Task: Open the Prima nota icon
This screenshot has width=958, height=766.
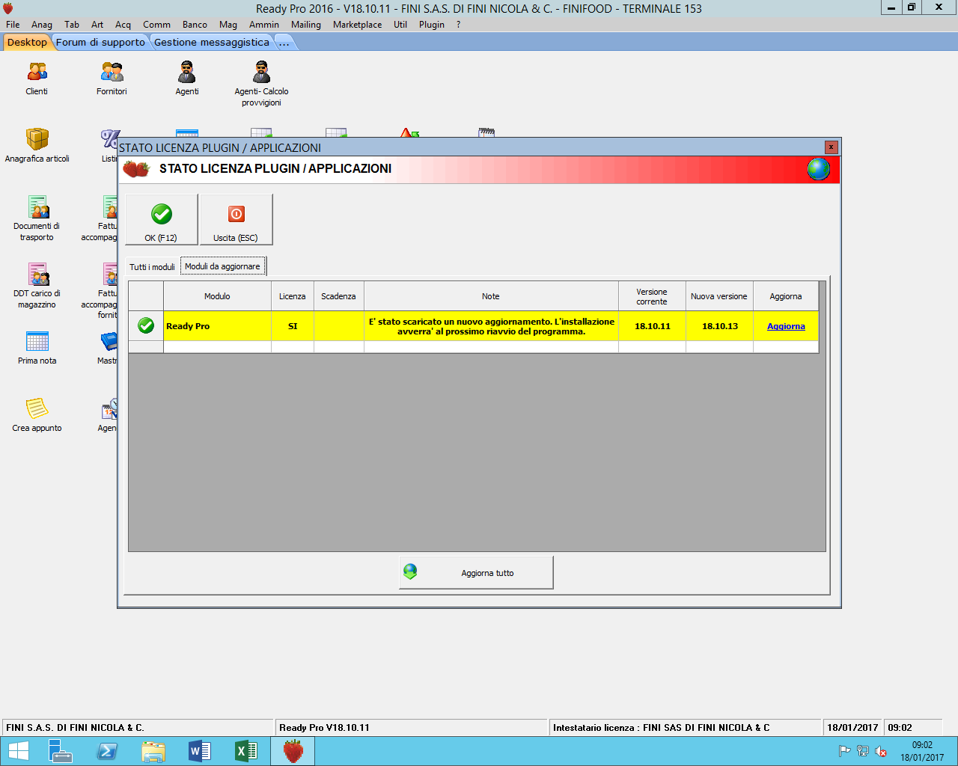Action: point(37,348)
